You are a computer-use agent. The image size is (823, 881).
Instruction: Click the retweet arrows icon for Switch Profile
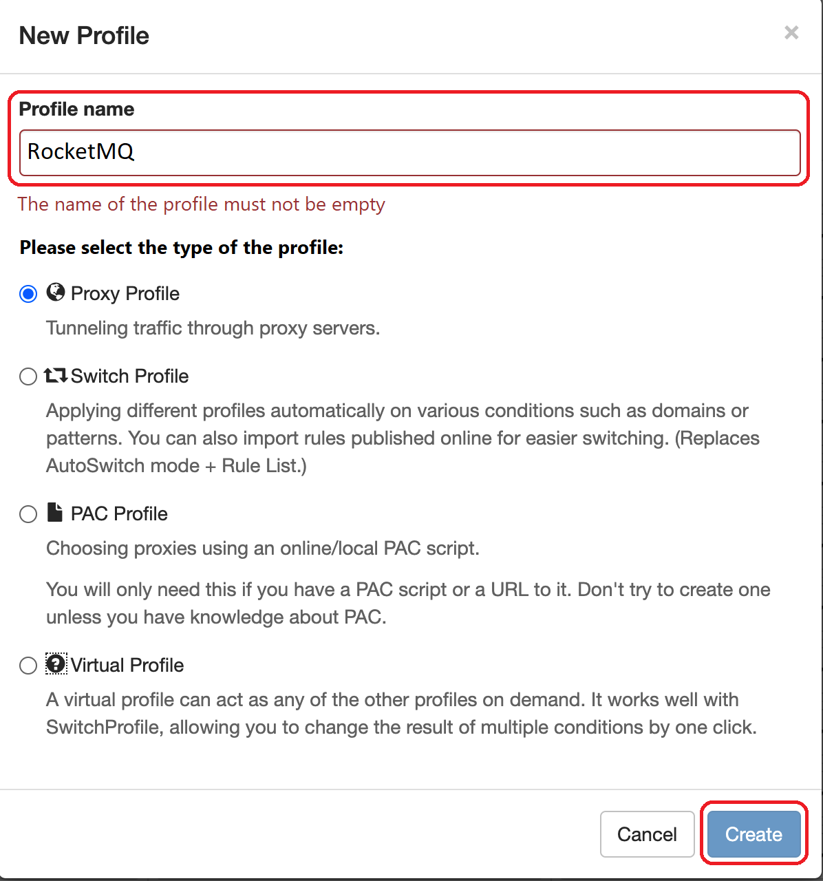[x=56, y=376]
